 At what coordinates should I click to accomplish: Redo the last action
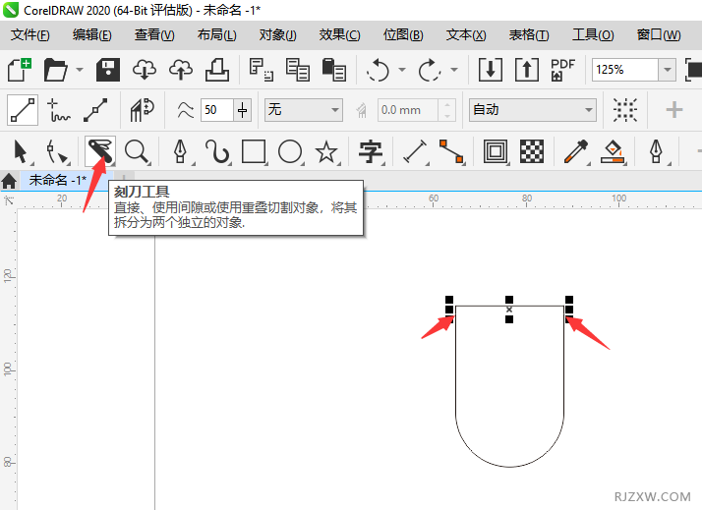[430, 70]
